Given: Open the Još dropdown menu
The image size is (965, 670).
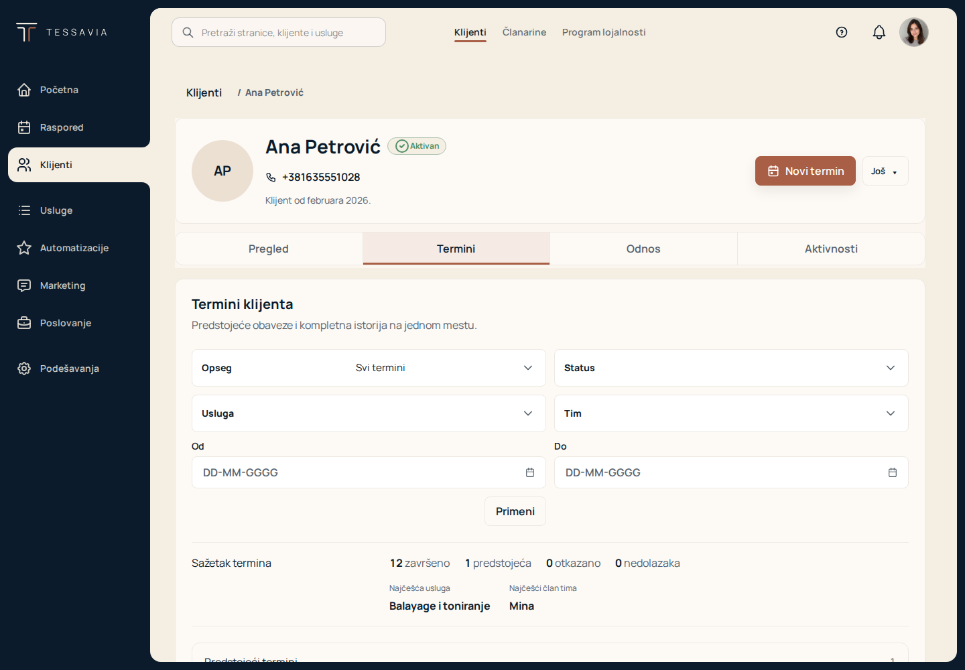Looking at the screenshot, I should coord(885,171).
